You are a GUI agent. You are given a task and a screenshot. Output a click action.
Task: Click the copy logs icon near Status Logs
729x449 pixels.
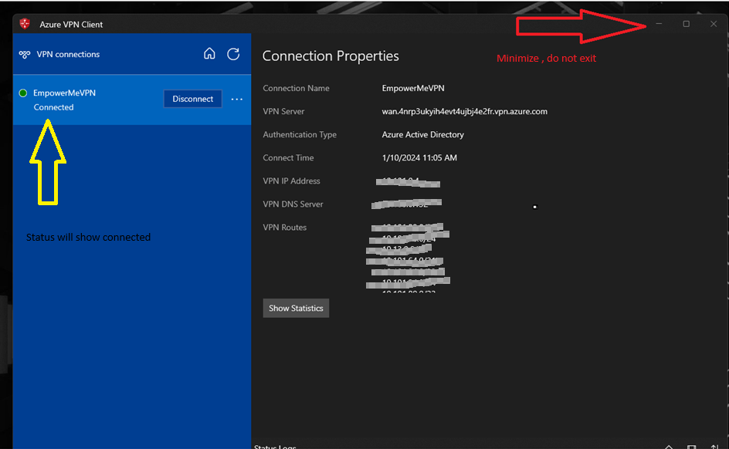pos(691,446)
